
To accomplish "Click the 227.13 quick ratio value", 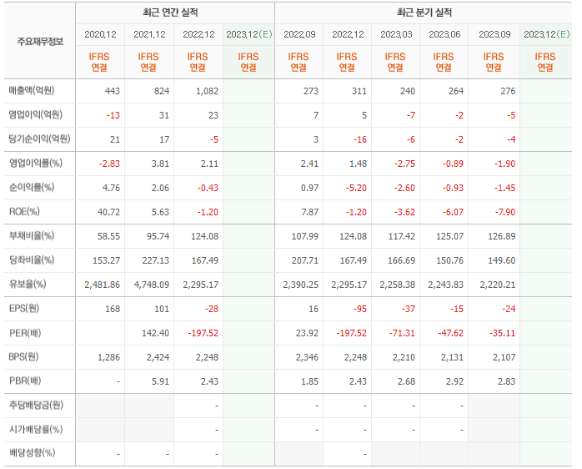I will (x=156, y=260).
